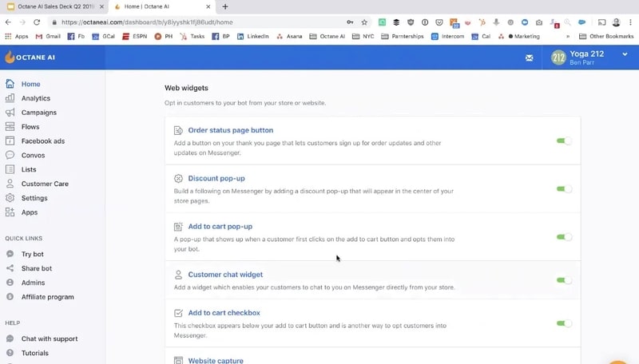639x364 pixels.
Task: Toggle the Customer chat widget switch
Action: tap(564, 280)
